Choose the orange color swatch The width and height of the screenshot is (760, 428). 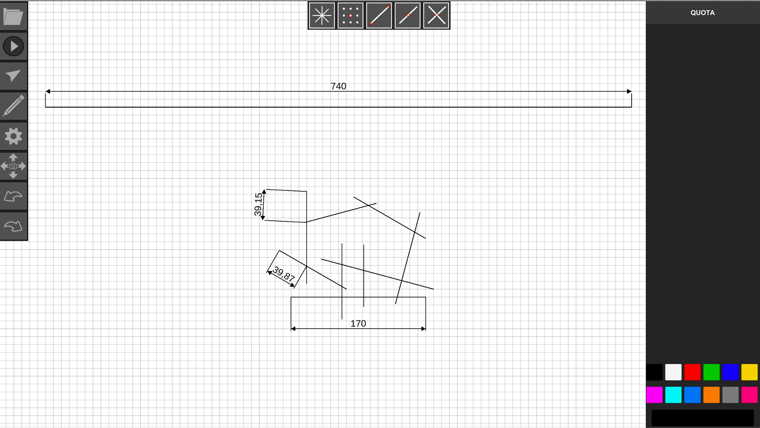coord(711,395)
